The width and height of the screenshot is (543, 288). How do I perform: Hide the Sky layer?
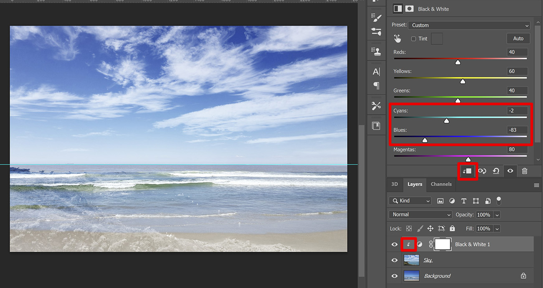pyautogui.click(x=394, y=260)
